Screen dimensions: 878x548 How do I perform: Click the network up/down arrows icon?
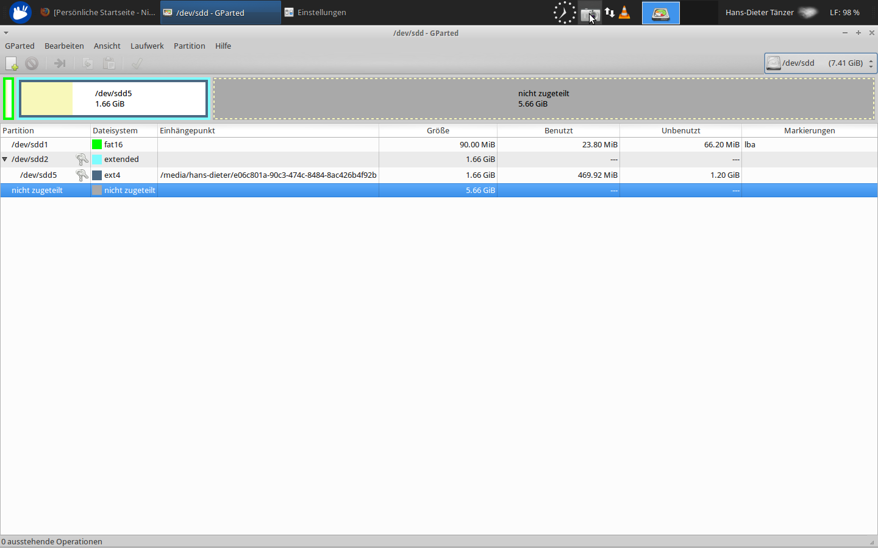(x=610, y=12)
